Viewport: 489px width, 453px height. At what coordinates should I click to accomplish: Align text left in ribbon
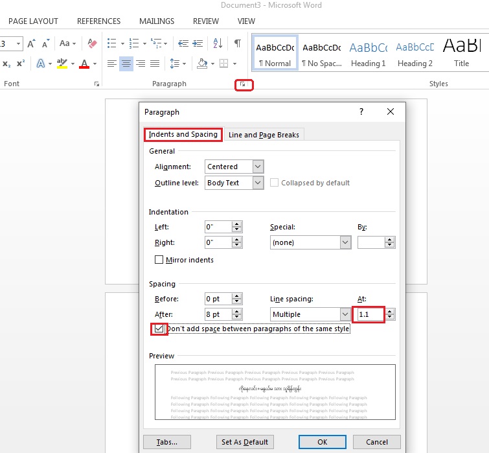coord(111,64)
